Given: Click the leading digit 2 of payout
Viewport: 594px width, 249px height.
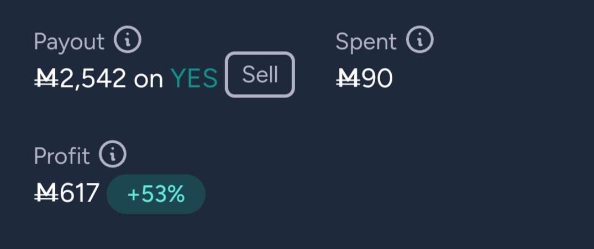Looking at the screenshot, I should 66,79.
